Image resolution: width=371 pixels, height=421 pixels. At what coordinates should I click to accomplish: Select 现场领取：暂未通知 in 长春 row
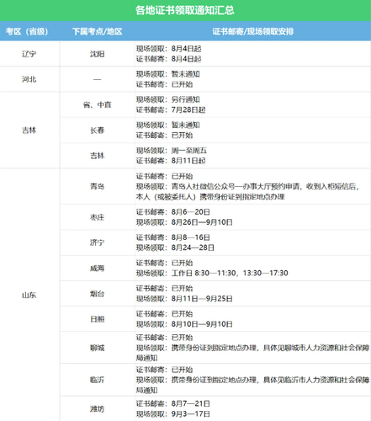coord(167,125)
